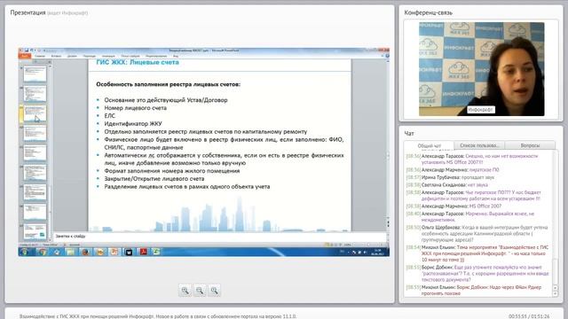Click bullet Формат заполнения номера жилого помещения
Image resolution: width=568 pixels, height=319 pixels.
click(x=171, y=171)
